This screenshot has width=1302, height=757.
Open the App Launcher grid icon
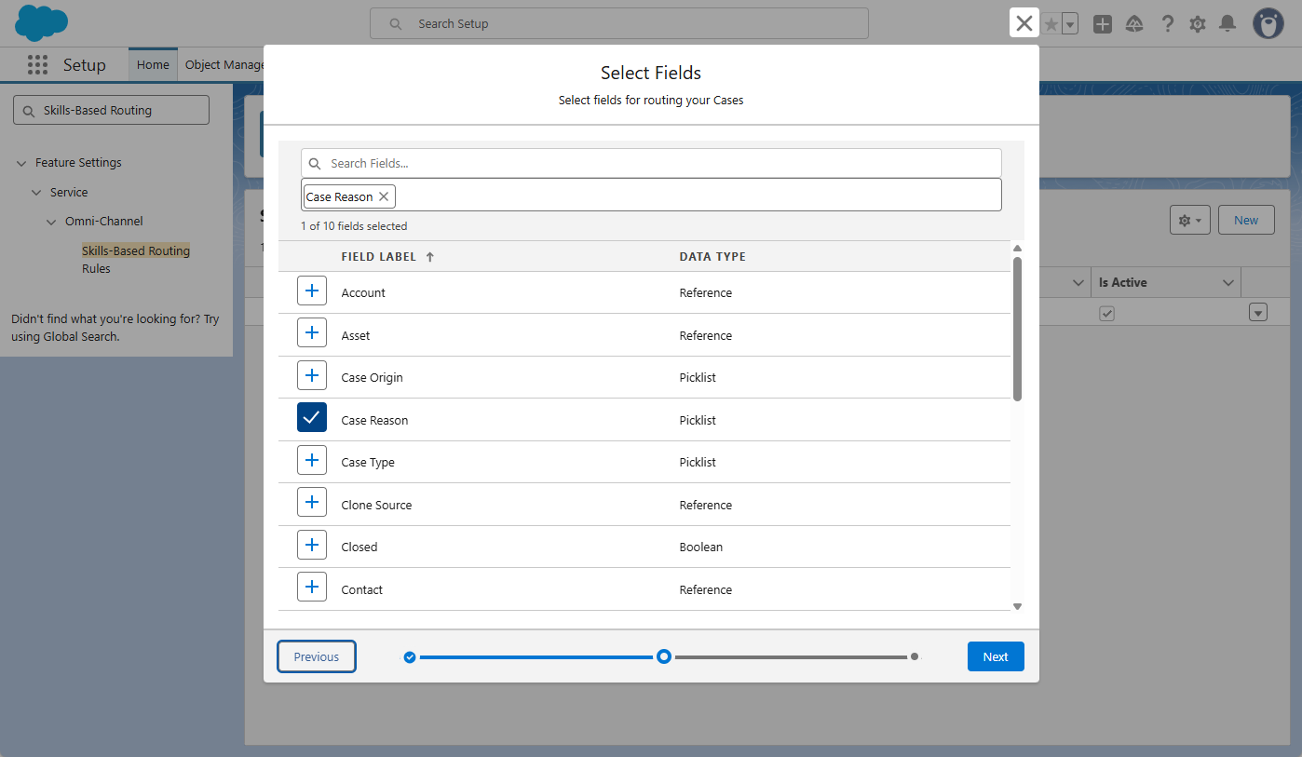tap(37, 65)
